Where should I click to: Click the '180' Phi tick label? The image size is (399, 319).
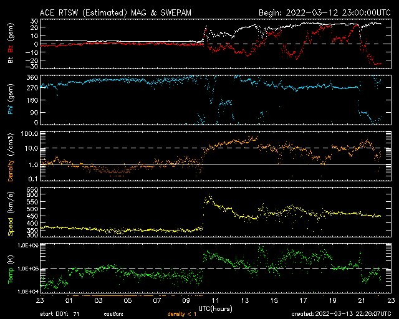coord(32,100)
